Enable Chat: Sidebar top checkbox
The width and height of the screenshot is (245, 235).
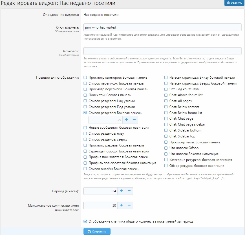click(166, 136)
